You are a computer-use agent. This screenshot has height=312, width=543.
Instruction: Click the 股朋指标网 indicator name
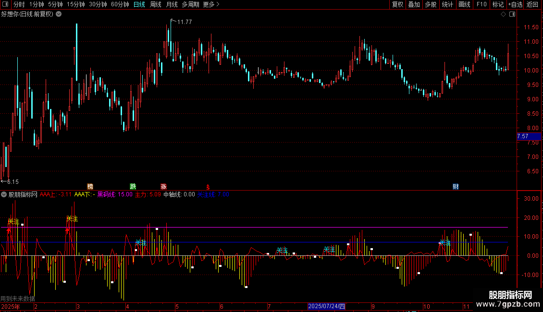(23, 195)
